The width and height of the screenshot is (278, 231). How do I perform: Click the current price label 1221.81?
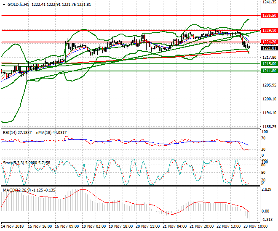269,48
